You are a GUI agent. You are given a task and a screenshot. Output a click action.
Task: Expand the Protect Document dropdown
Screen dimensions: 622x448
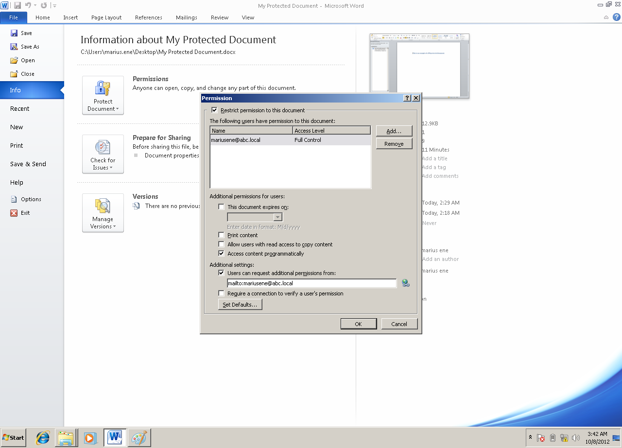[103, 95]
